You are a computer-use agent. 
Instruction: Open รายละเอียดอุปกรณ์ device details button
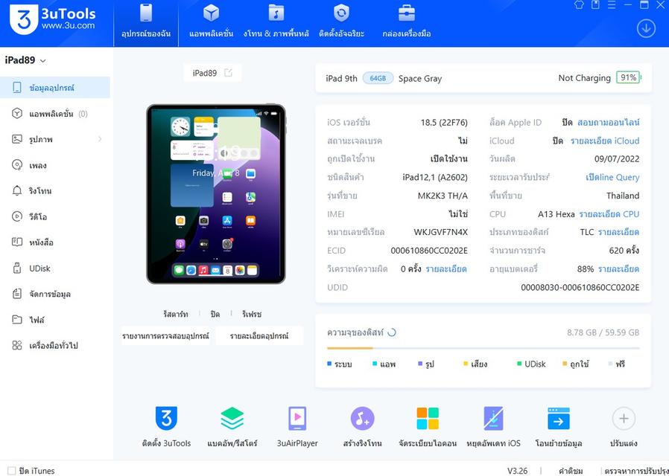pyautogui.click(x=259, y=335)
